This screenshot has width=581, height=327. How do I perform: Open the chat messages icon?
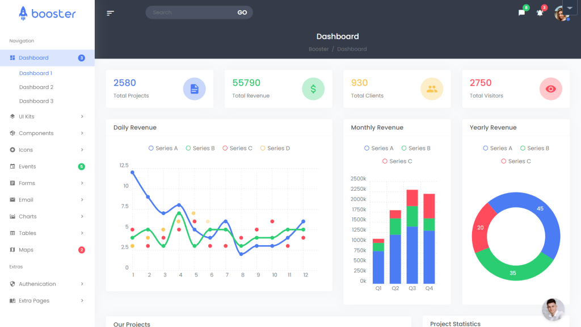point(521,12)
